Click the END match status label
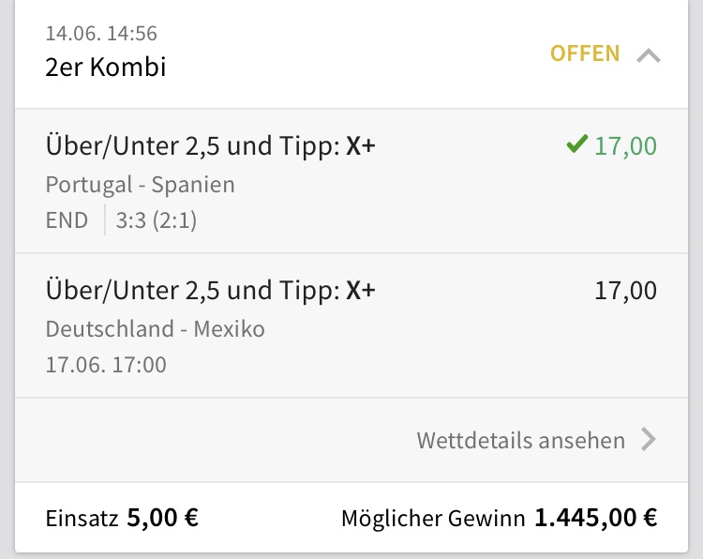Viewport: 703px width, 559px height. 67,220
